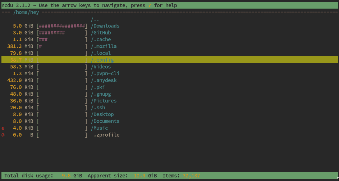This screenshot has width=339, height=181.
Task: Click the 20.0 KiB size value
Action: pyautogui.click(x=22, y=108)
